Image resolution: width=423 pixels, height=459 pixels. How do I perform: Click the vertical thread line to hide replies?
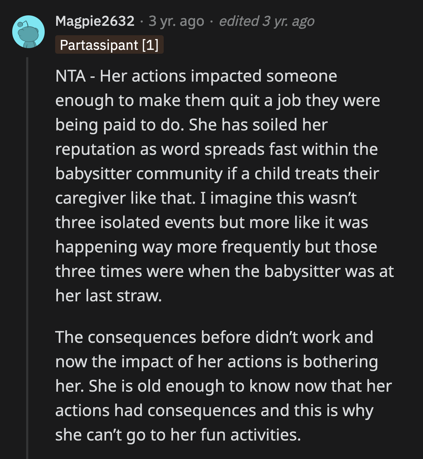pyautogui.click(x=28, y=244)
